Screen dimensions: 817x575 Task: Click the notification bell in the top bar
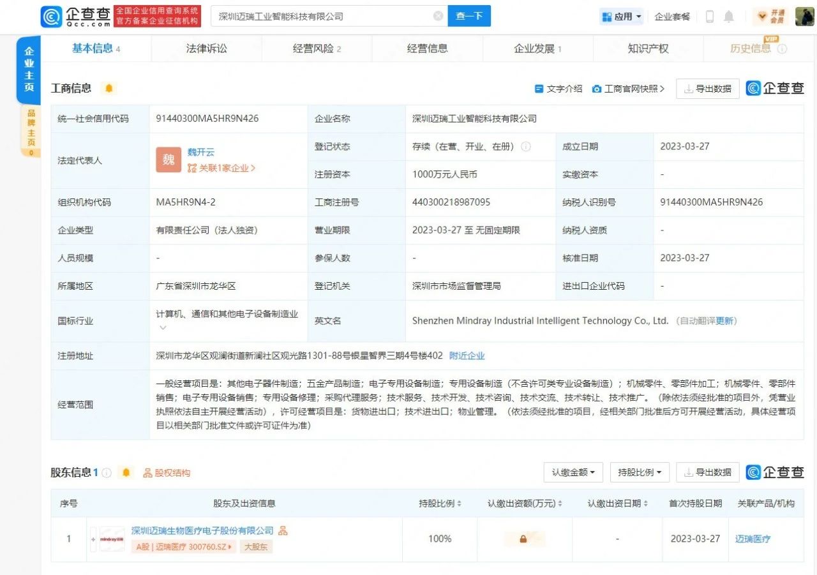point(728,17)
